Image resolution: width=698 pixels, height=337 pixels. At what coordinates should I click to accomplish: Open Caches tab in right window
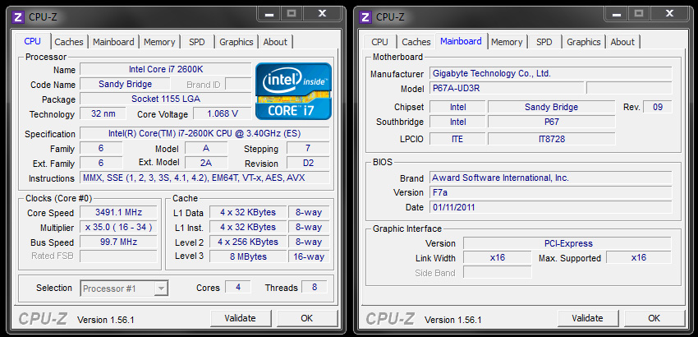[416, 42]
